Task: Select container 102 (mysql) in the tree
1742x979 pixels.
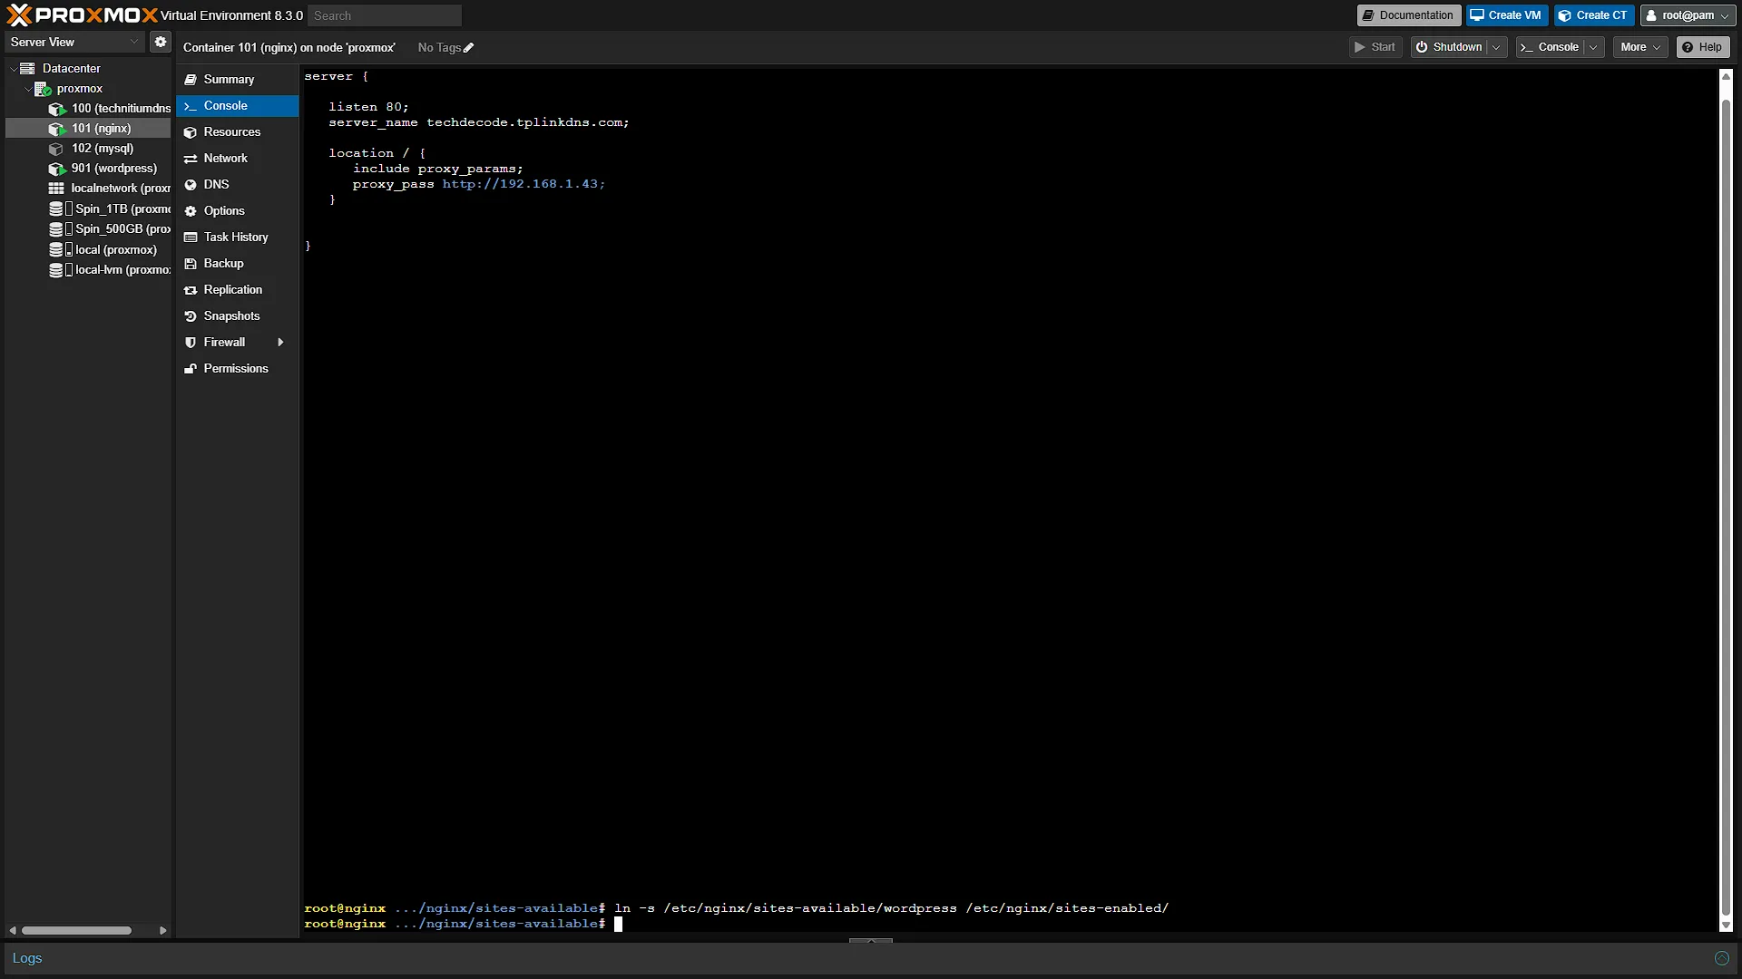Action: pyautogui.click(x=91, y=148)
